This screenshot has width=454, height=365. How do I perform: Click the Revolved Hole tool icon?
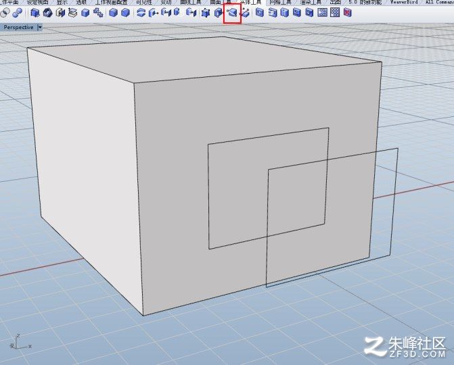297,13
